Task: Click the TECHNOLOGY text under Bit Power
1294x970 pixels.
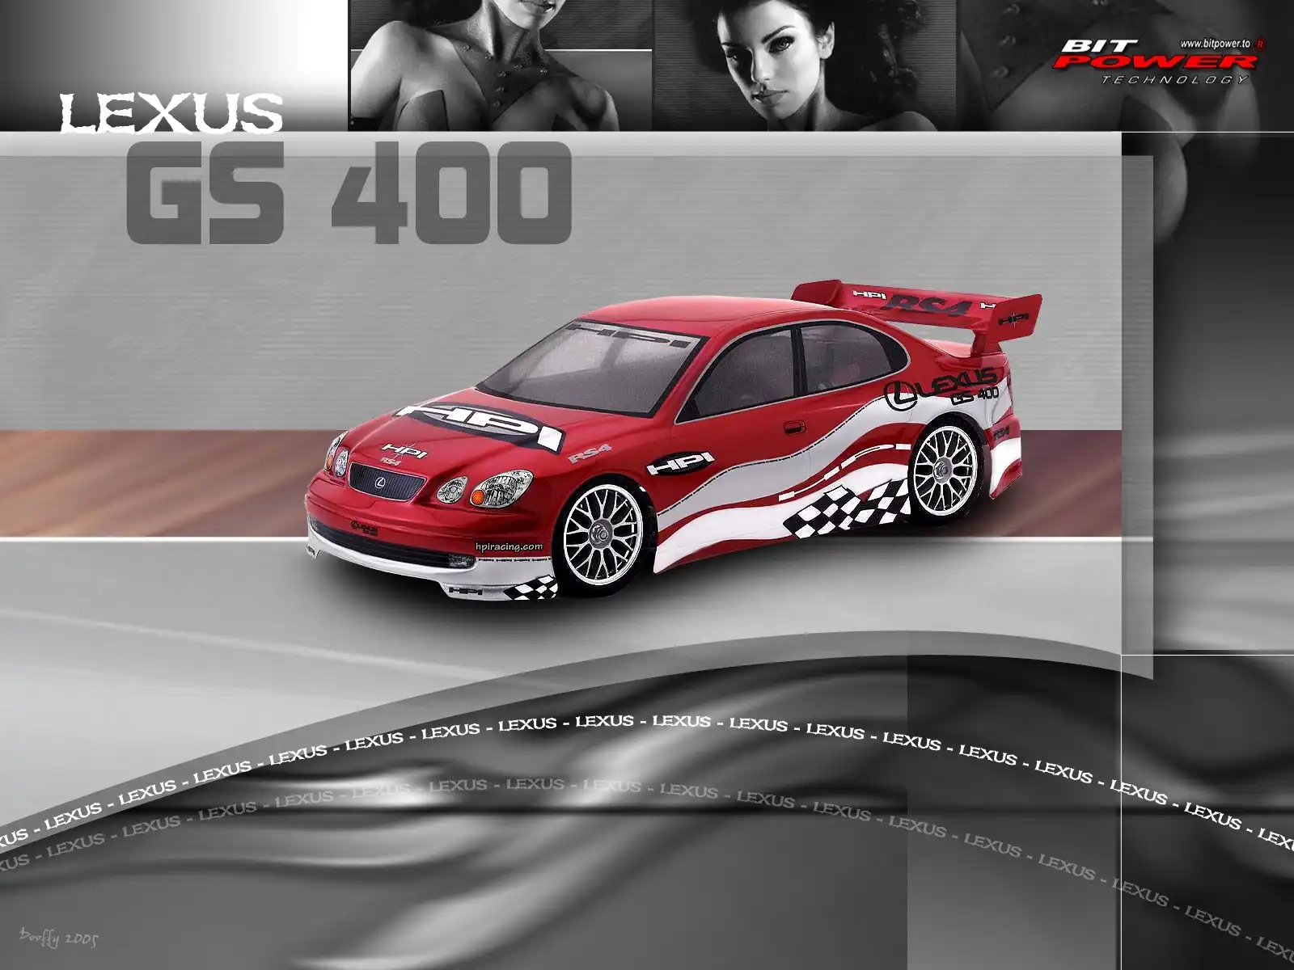Action: [x=1174, y=79]
